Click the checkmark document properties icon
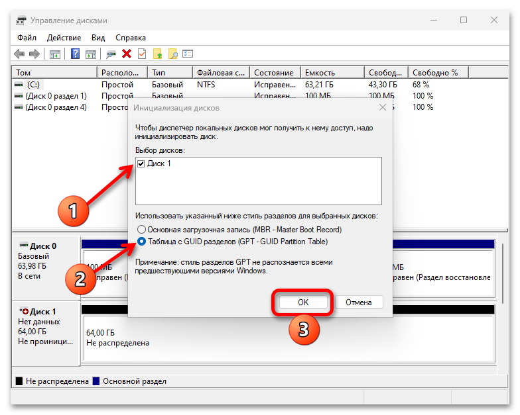520x415 pixels. coord(142,54)
